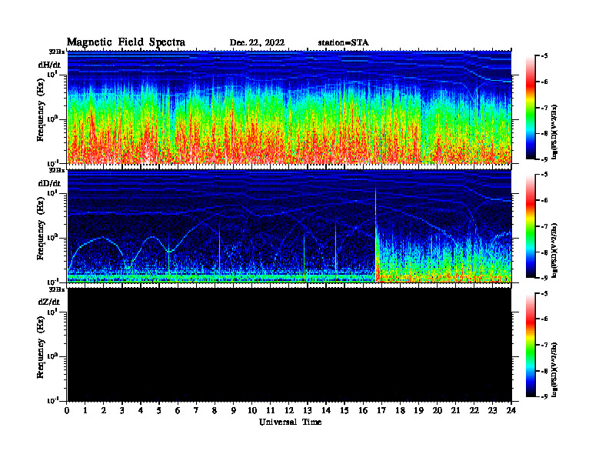Click the black dZ/dt spectrogram panel
The image size is (609, 471).
point(289,345)
